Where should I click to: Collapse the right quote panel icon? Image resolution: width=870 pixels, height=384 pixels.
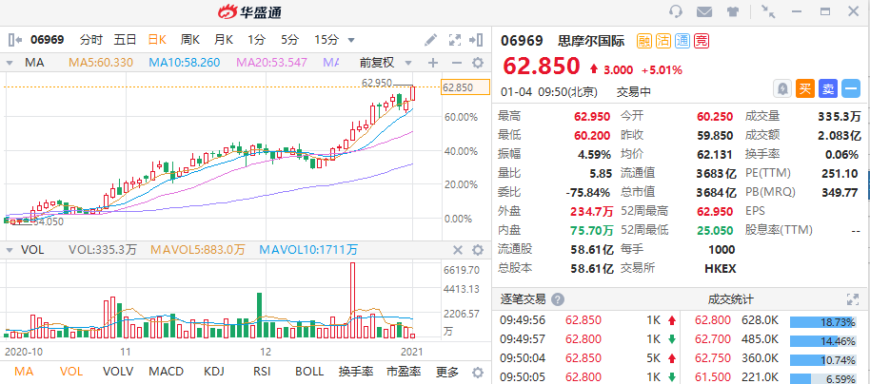pos(476,39)
